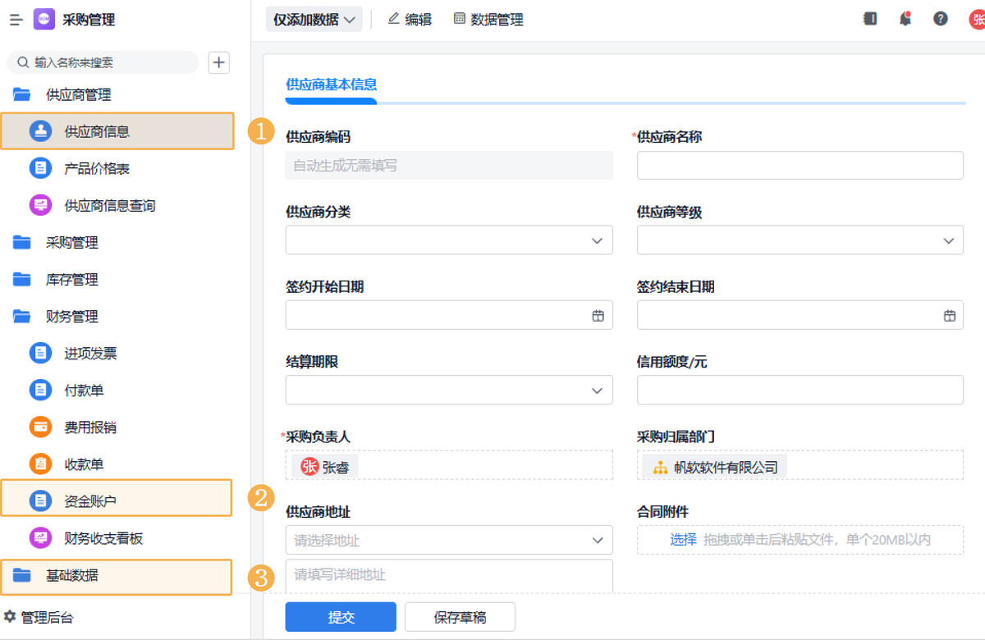Open calendar picker for 签约结束日期
This screenshot has width=985, height=640.
point(949,315)
